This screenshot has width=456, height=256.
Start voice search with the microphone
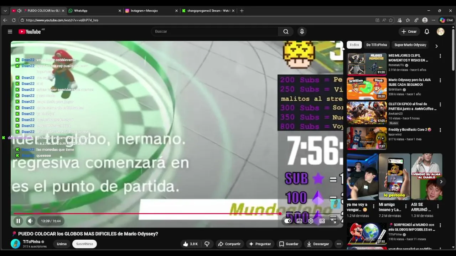tap(302, 32)
